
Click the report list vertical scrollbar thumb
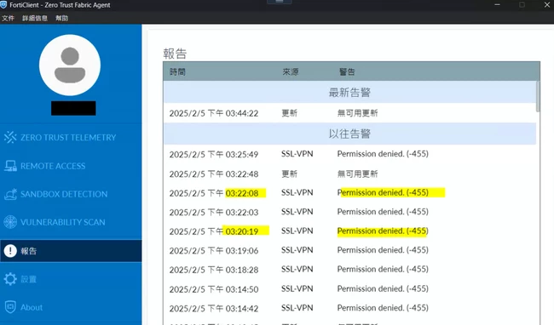(x=538, y=97)
